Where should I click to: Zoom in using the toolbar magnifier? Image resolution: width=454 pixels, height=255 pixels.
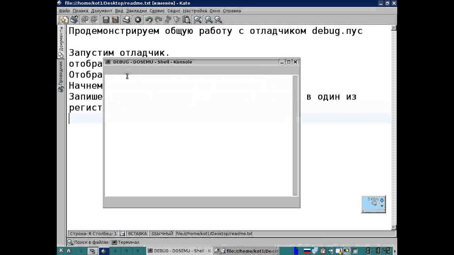pyautogui.click(x=209, y=20)
